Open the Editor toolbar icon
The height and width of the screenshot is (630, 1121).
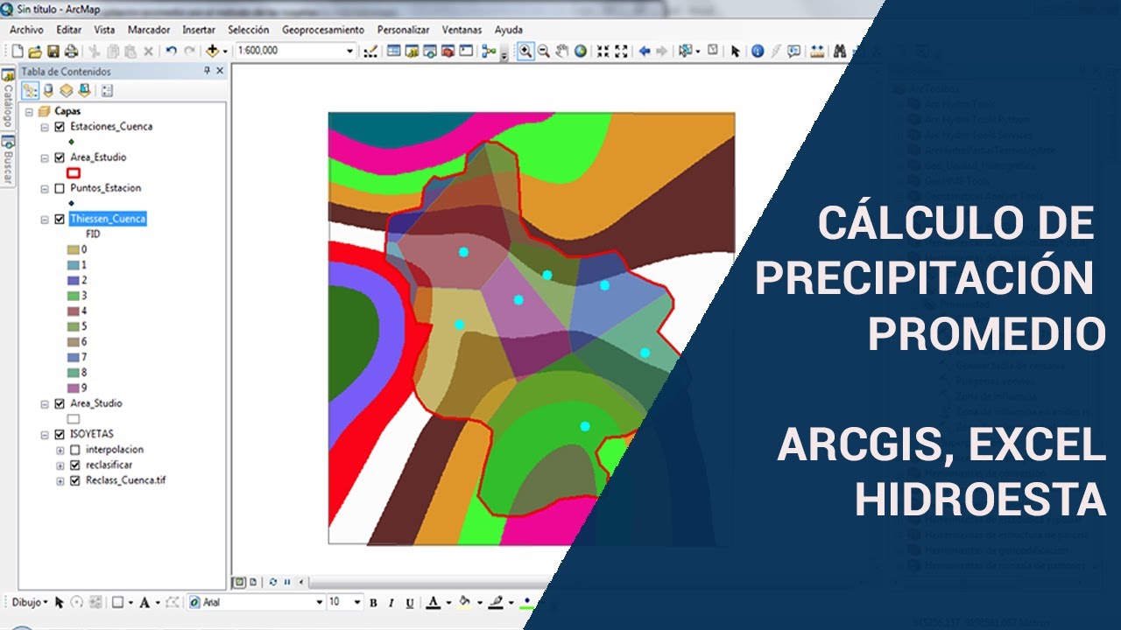tap(370, 52)
